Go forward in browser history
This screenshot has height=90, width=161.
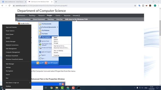tap(6, 5)
